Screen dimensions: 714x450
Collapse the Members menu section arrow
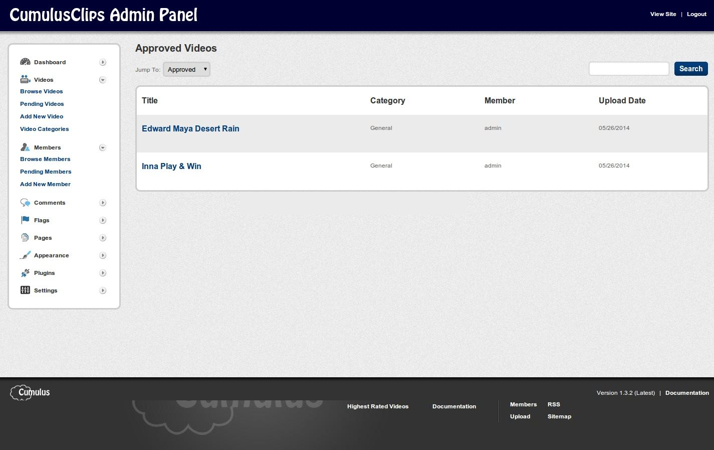[x=103, y=147]
